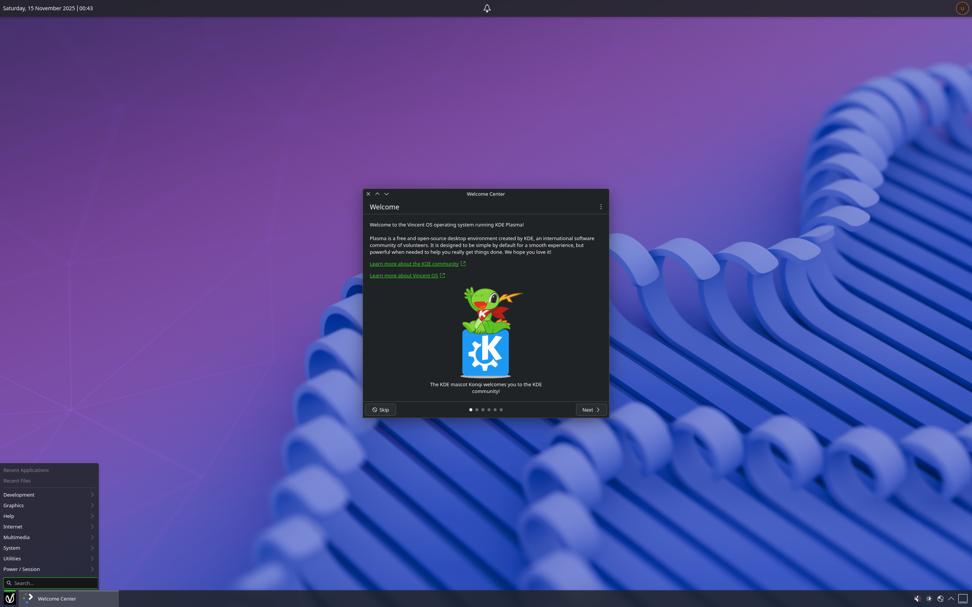This screenshot has height=607, width=972.
Task: Open the brightness and color tray icon
Action: click(929, 599)
